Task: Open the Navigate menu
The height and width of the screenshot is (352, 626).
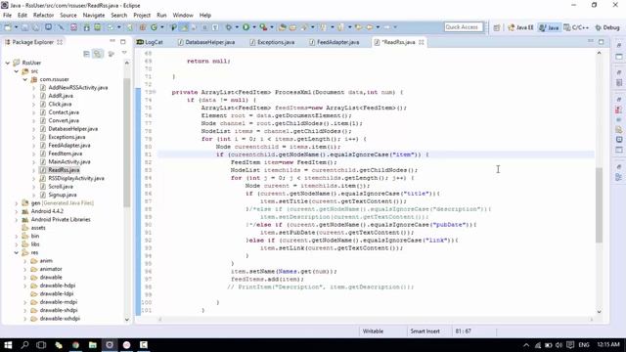Action: (x=94, y=16)
